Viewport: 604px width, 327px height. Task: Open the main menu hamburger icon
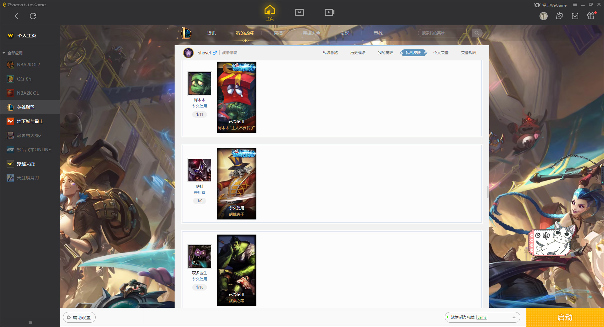pyautogui.click(x=575, y=5)
